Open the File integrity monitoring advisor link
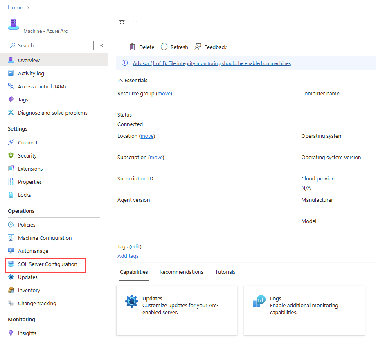 (212, 63)
